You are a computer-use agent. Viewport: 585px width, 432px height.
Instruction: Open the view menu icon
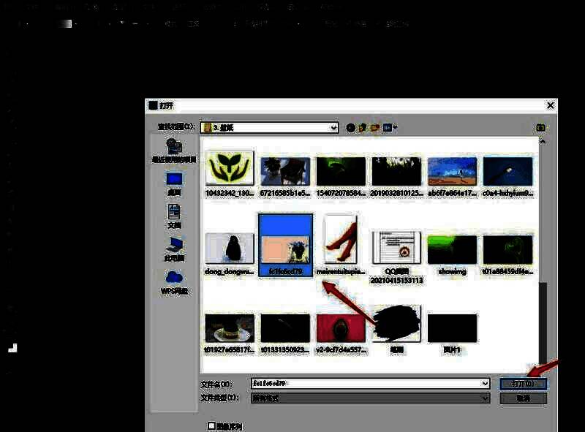point(389,128)
